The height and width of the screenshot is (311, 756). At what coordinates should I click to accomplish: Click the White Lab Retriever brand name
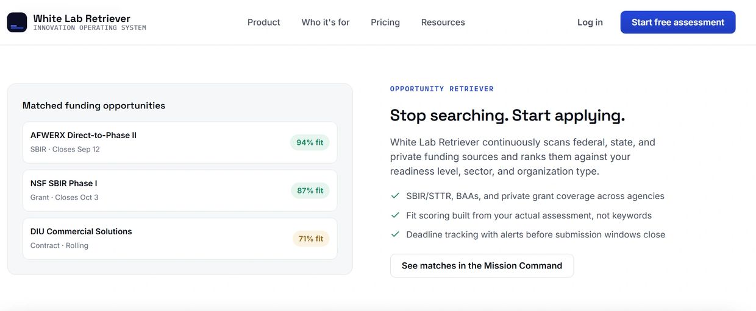click(x=82, y=18)
